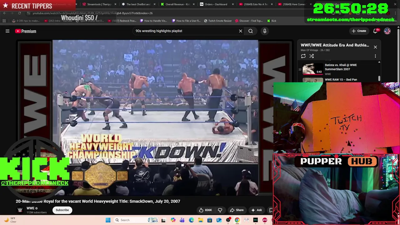
Task: Open the account avatar menu
Action: 387,31
